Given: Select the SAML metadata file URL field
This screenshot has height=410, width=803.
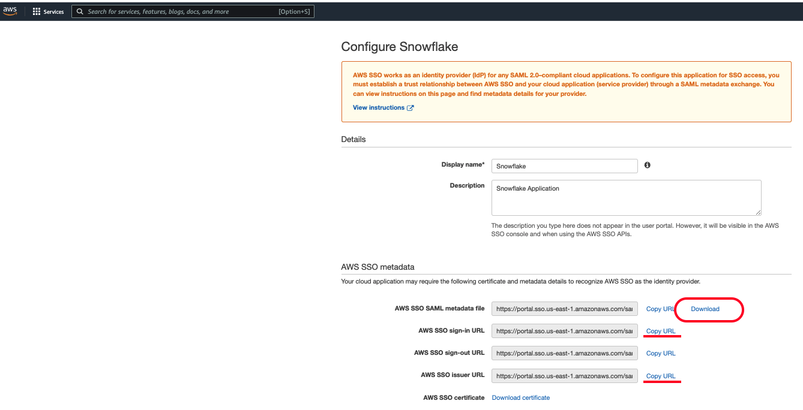Looking at the screenshot, I should (x=564, y=308).
